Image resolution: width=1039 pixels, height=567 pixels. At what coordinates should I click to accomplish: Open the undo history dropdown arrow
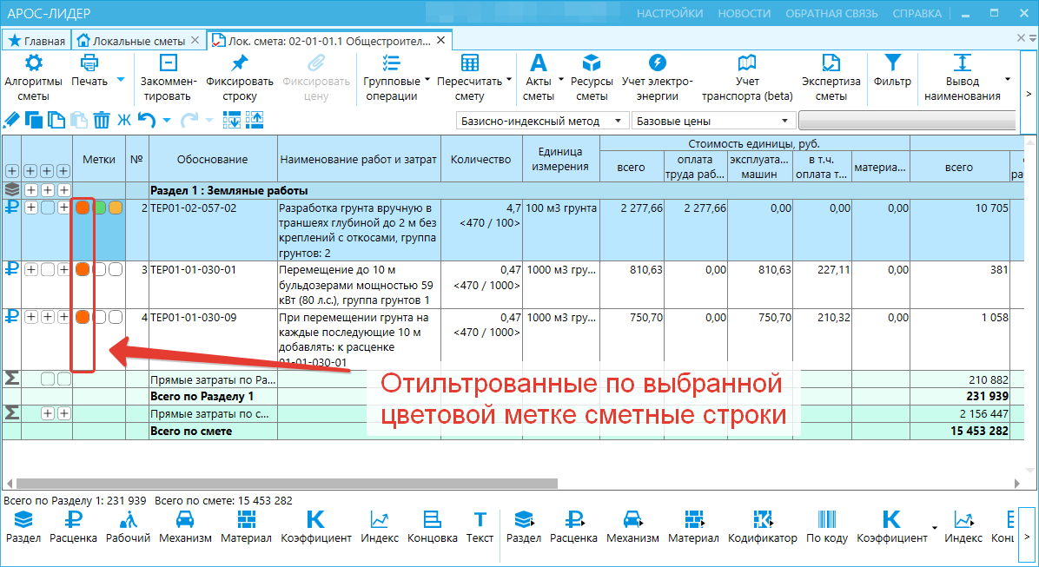click(167, 121)
